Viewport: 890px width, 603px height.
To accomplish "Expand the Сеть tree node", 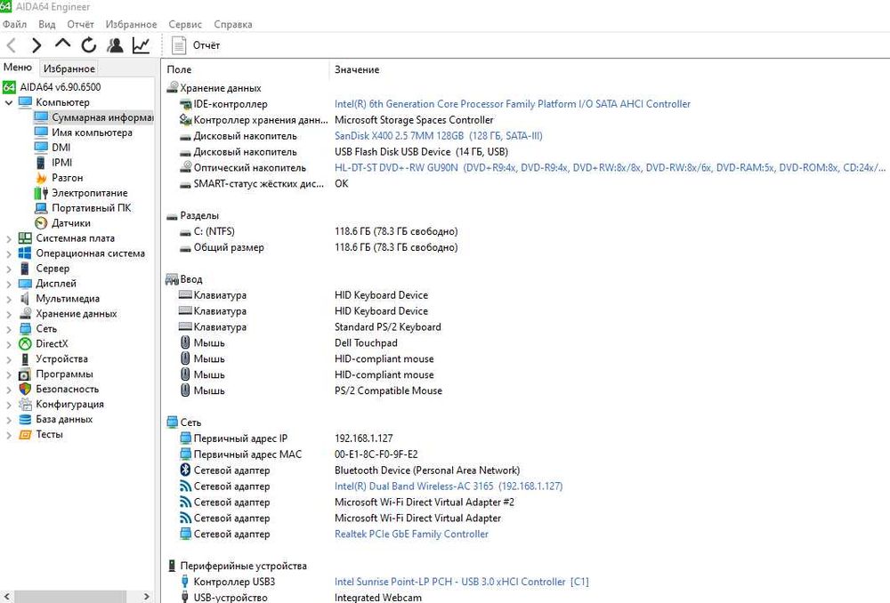I will click(x=9, y=329).
